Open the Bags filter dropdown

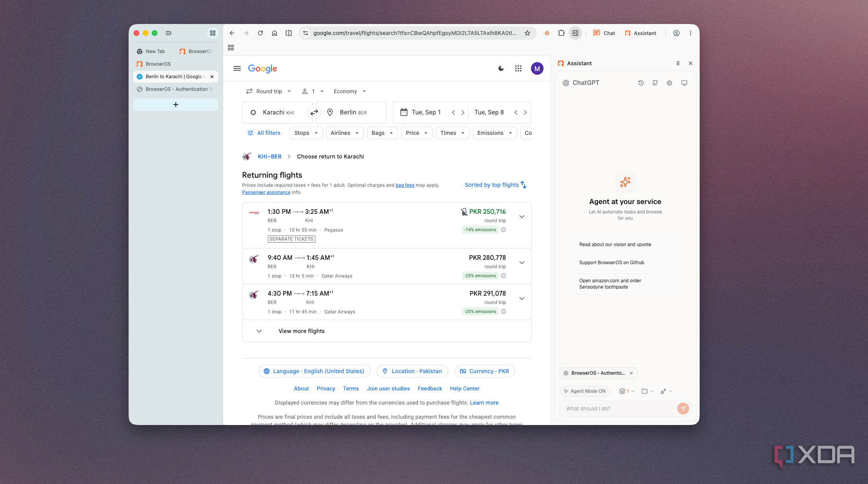(382, 133)
